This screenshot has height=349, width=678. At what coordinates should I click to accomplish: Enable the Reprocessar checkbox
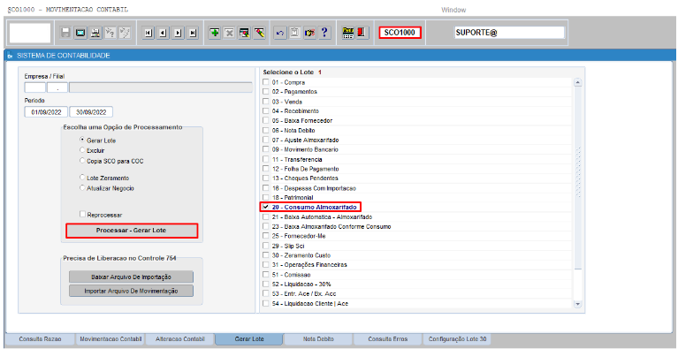click(x=82, y=215)
